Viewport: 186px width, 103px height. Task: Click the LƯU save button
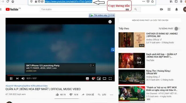(102, 94)
